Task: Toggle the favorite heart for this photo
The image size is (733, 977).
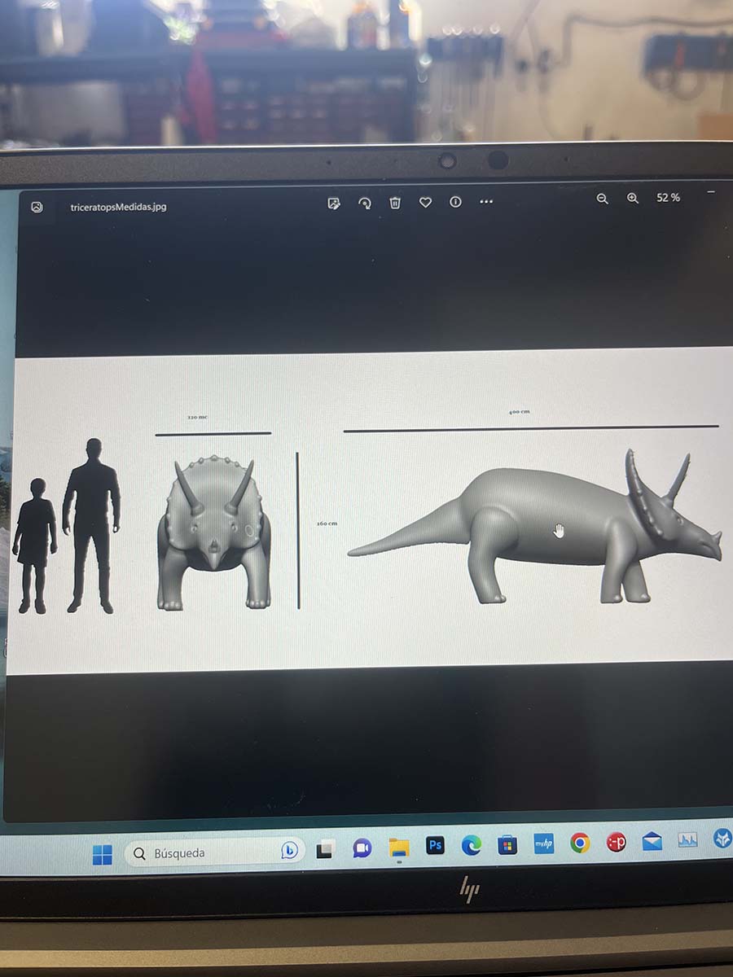Action: point(425,203)
